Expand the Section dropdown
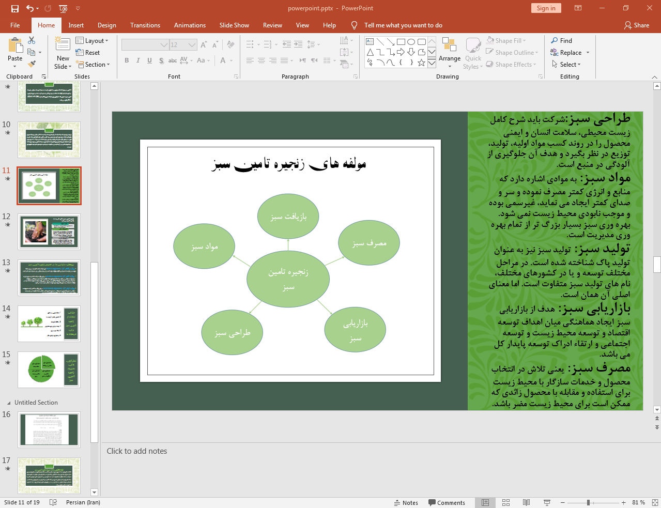Viewport: 661px width, 508px height. click(x=93, y=65)
